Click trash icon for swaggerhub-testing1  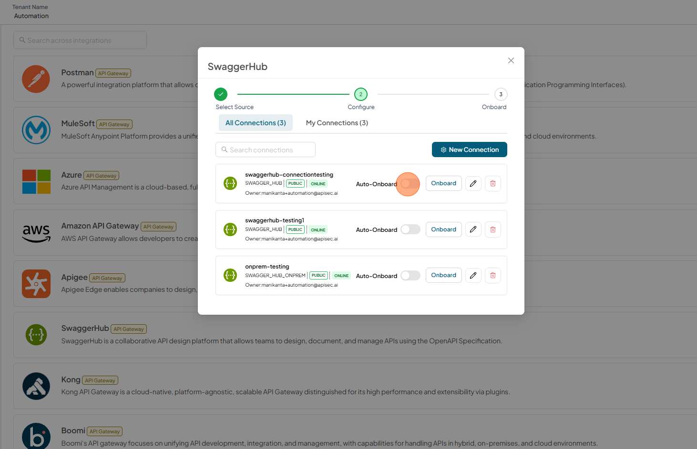[493, 229]
